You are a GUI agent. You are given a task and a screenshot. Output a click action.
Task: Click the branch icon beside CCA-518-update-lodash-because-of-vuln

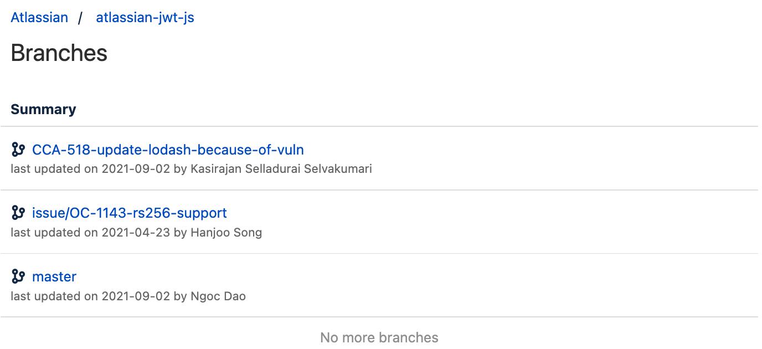[18, 149]
